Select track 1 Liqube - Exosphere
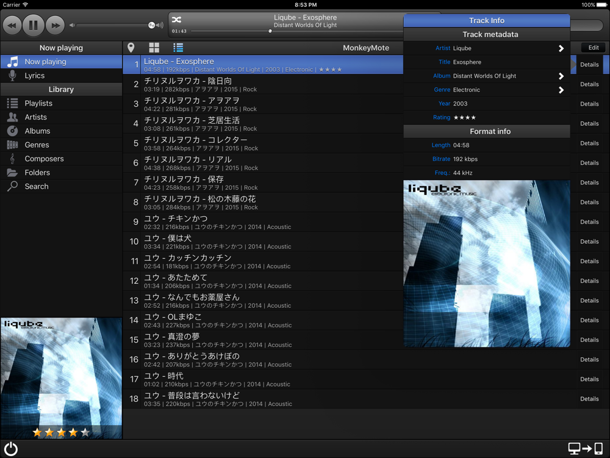Viewport: 610px width, 458px height. tap(263, 65)
